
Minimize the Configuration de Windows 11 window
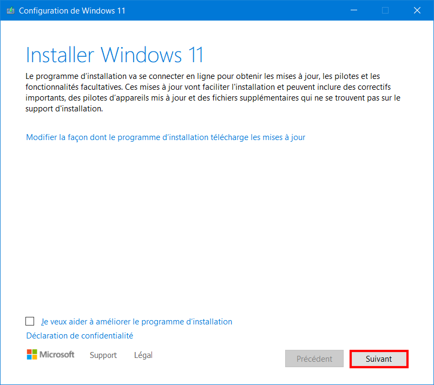point(354,10)
